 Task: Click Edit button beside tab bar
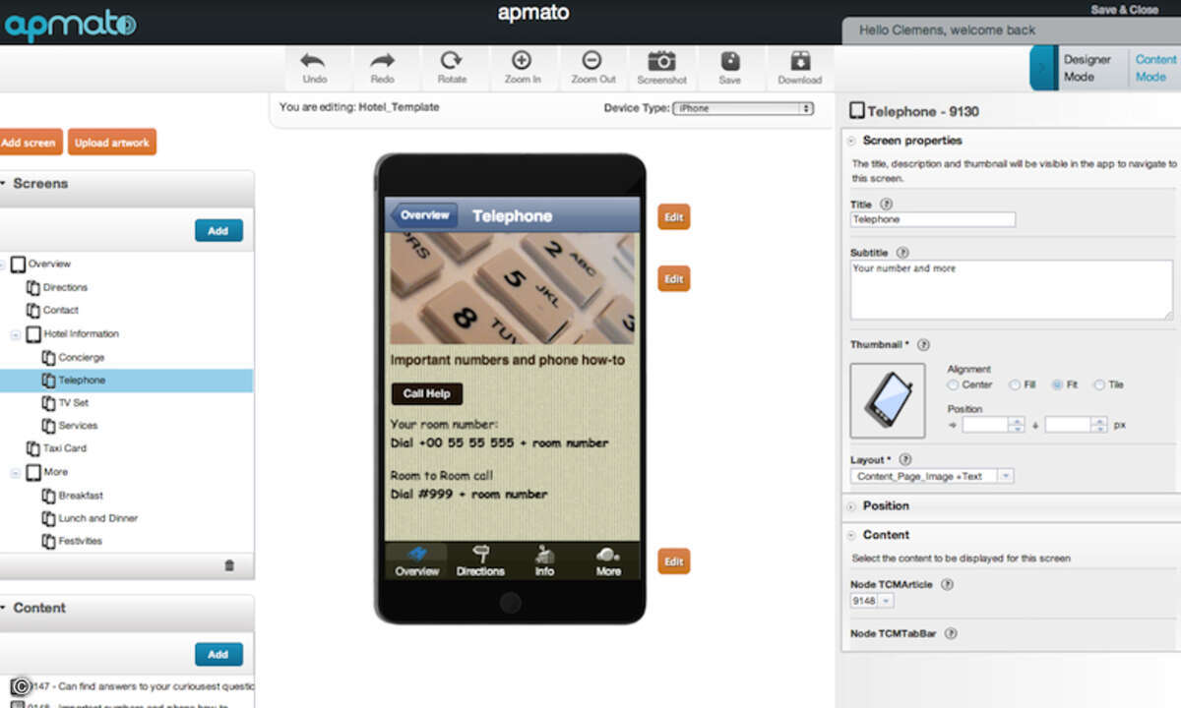pyautogui.click(x=673, y=561)
